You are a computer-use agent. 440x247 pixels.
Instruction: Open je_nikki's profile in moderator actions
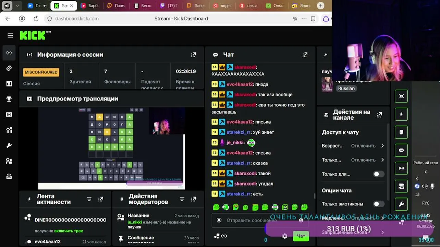(x=135, y=222)
